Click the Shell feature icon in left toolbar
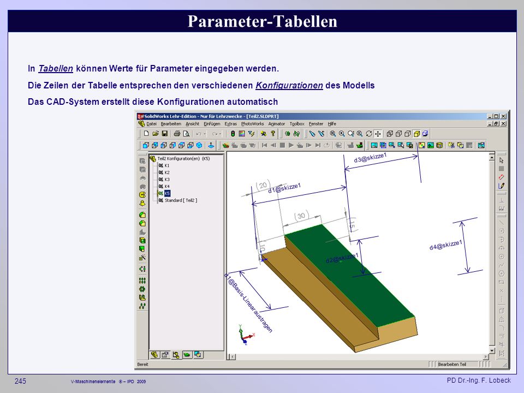The width and height of the screenshot is (524, 393). [x=142, y=240]
